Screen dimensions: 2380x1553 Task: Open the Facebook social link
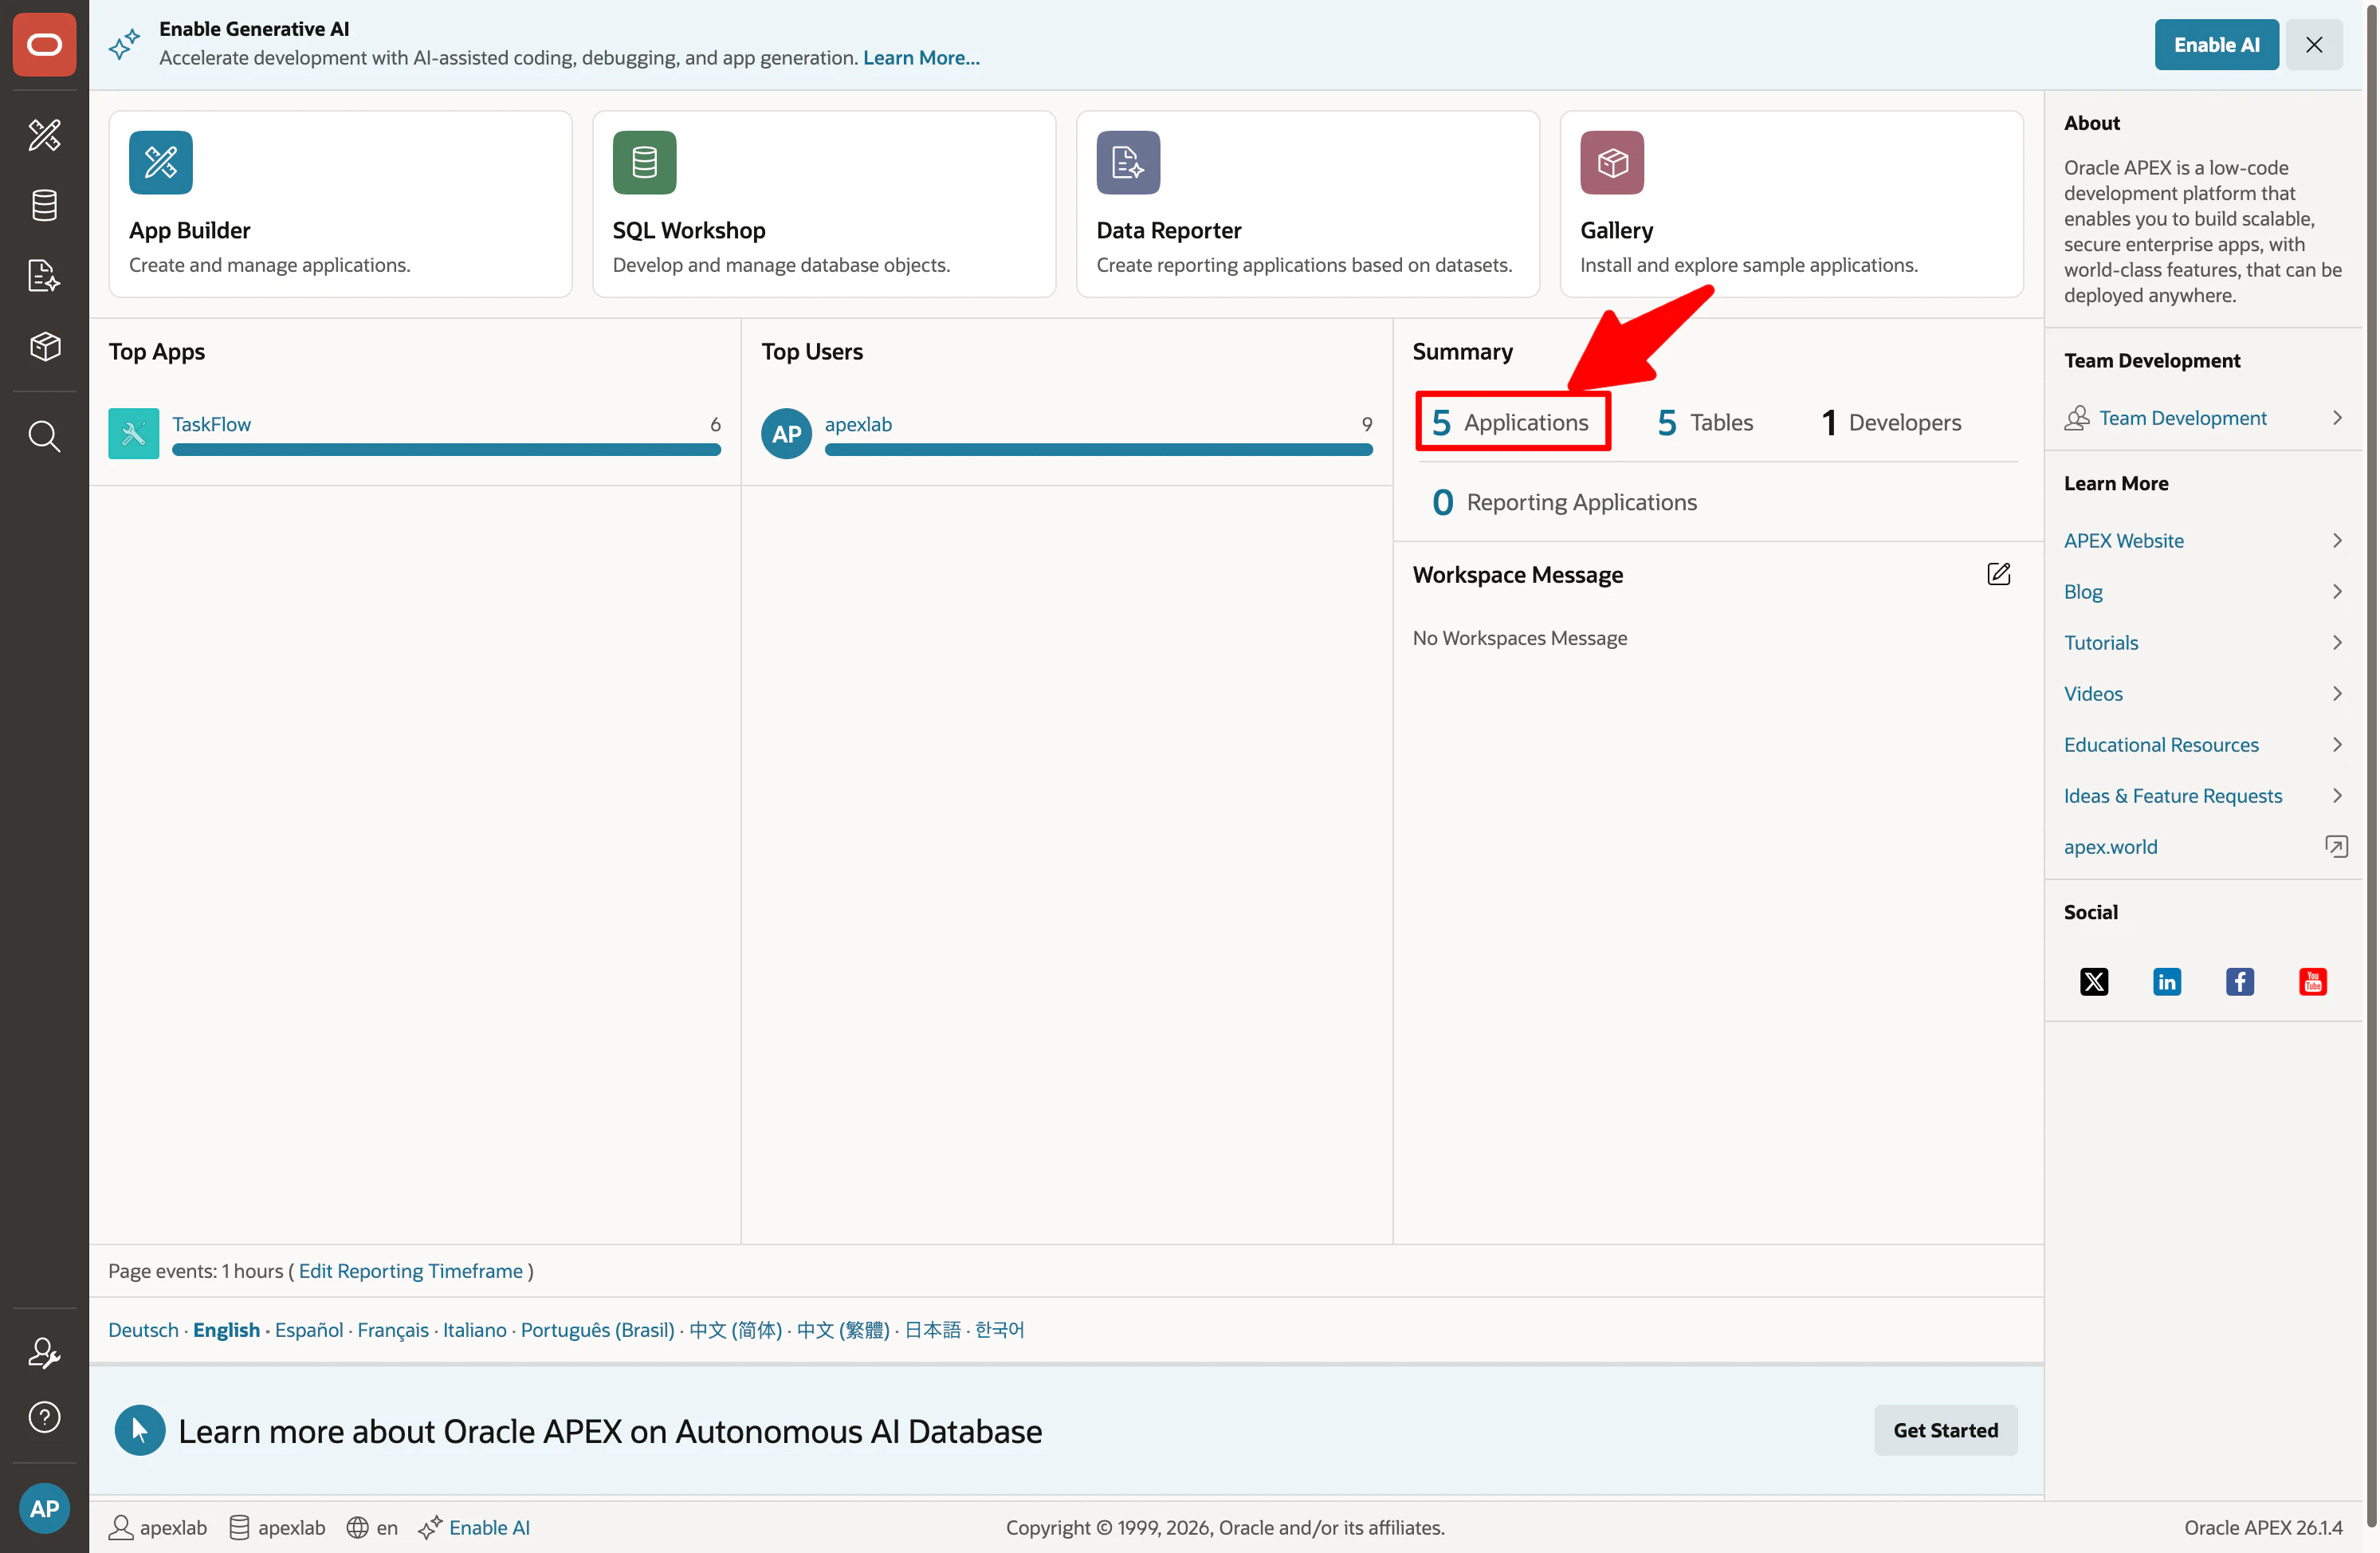pyautogui.click(x=2240, y=981)
